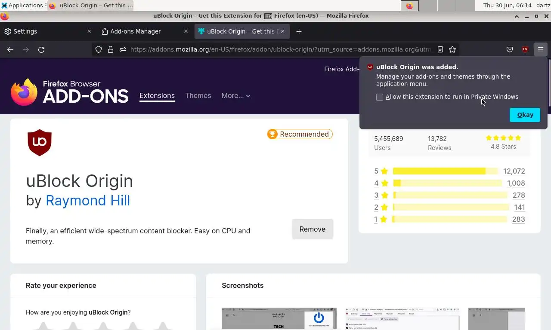This screenshot has height=330, width=551.
Task: Select Firefox window in the taskbar
Action: [x=90, y=6]
